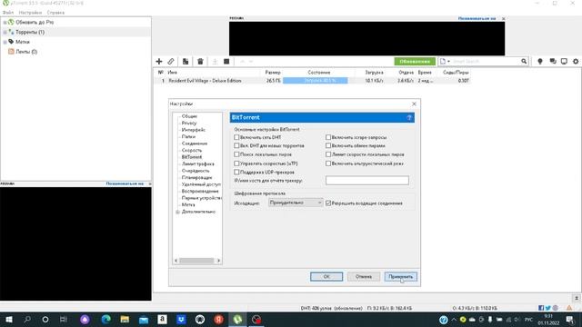Click the warning triangle in status bar

point(569,308)
